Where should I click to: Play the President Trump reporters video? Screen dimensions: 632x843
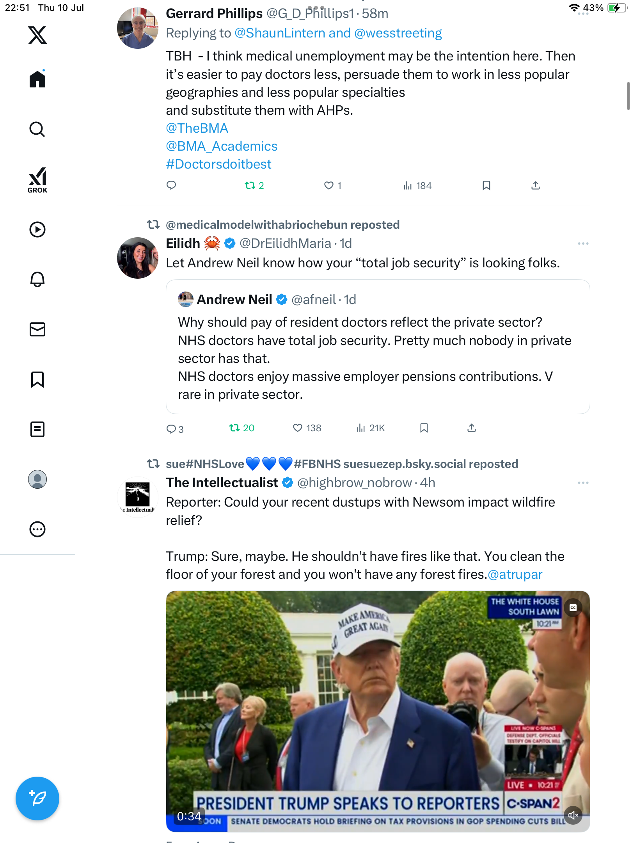click(378, 711)
